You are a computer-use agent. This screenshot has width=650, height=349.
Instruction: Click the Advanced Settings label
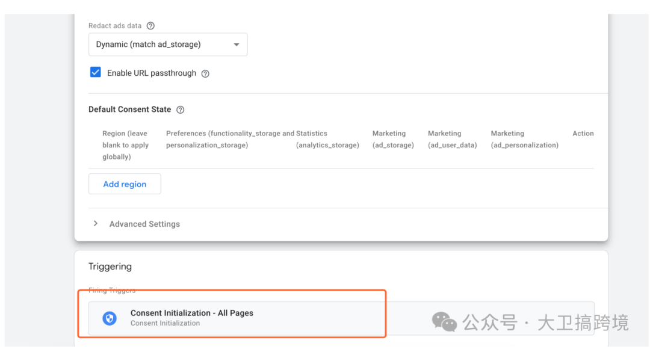144,224
